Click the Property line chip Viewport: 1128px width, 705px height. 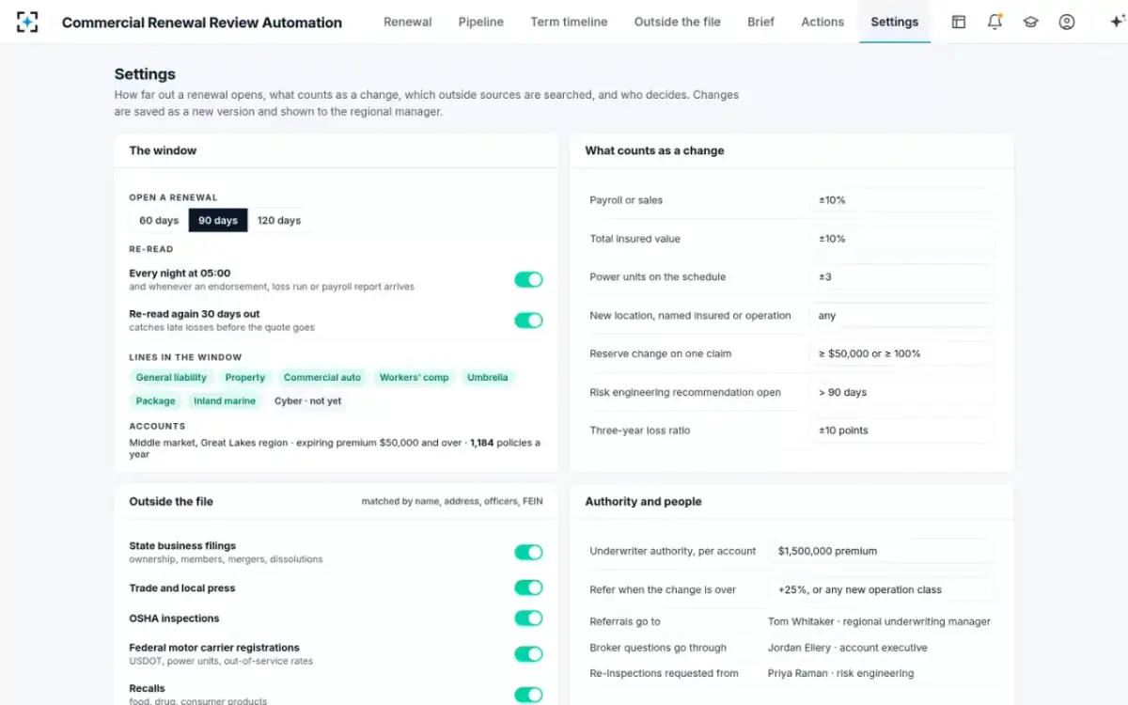(245, 377)
